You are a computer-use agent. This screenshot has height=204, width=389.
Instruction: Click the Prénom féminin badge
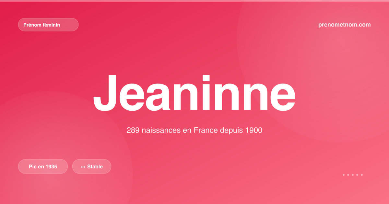pyautogui.click(x=48, y=25)
